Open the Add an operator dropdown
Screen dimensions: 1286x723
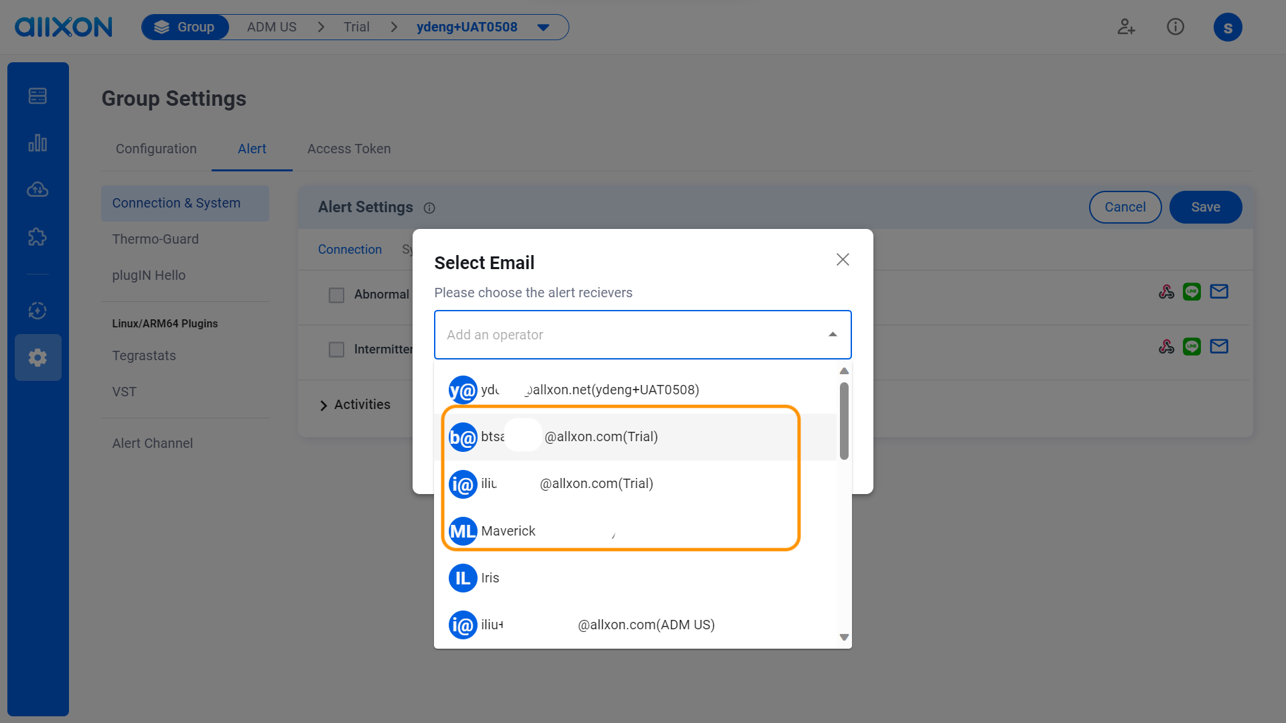tap(642, 335)
